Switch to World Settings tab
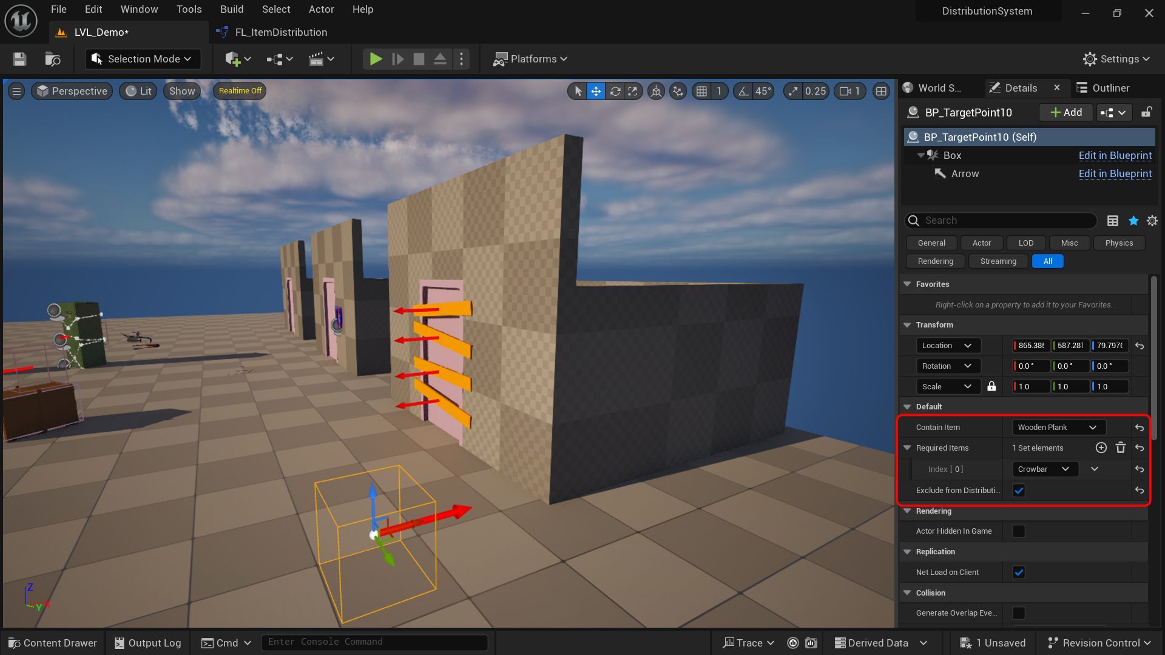 coord(933,88)
